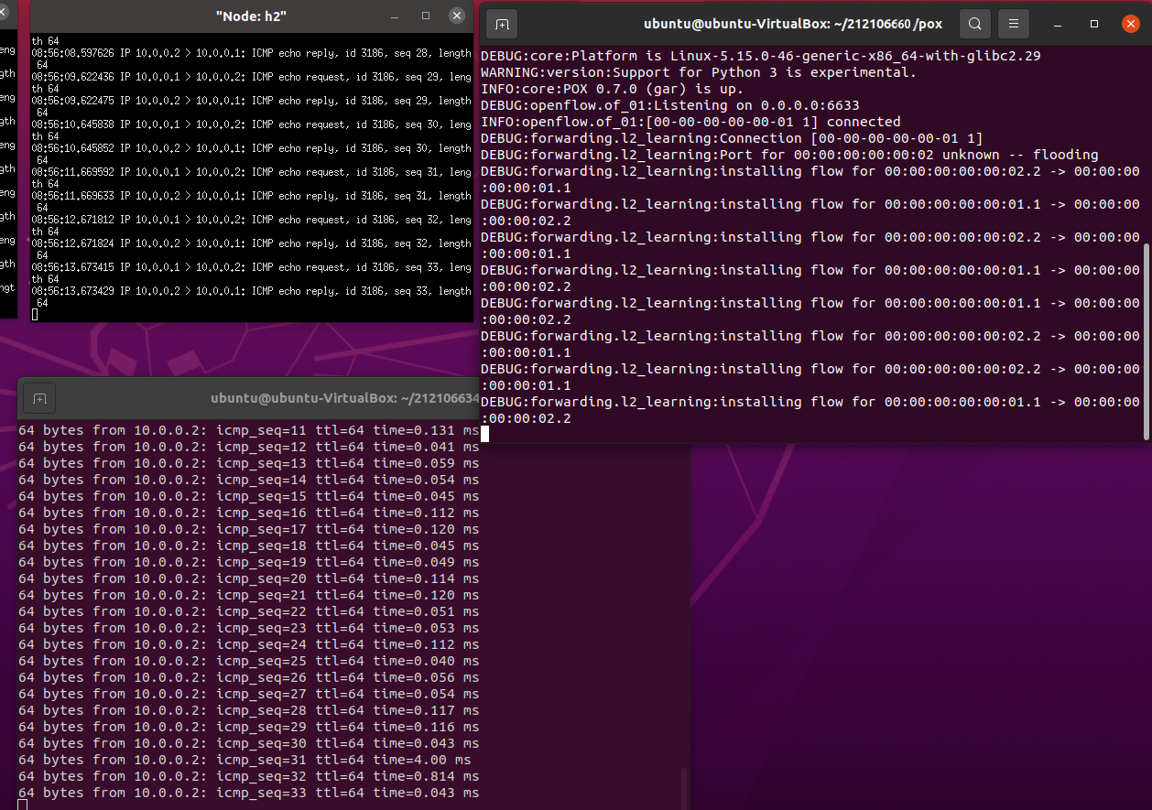This screenshot has height=810, width=1152.
Task: Click the ping reply line with icmp_seq=25
Action: (248, 661)
